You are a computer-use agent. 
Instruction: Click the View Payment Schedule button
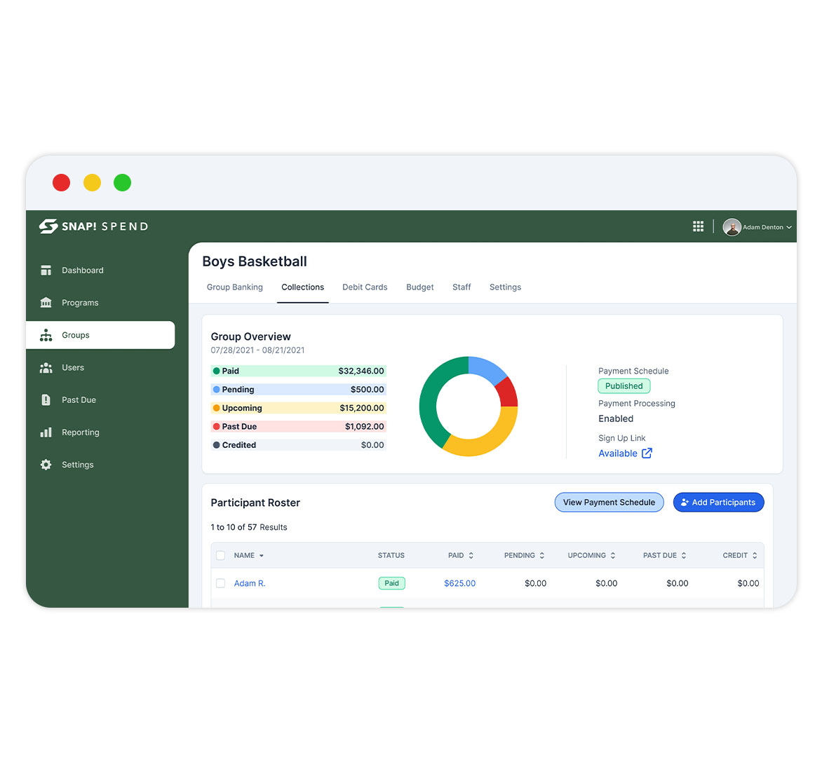pyautogui.click(x=609, y=503)
